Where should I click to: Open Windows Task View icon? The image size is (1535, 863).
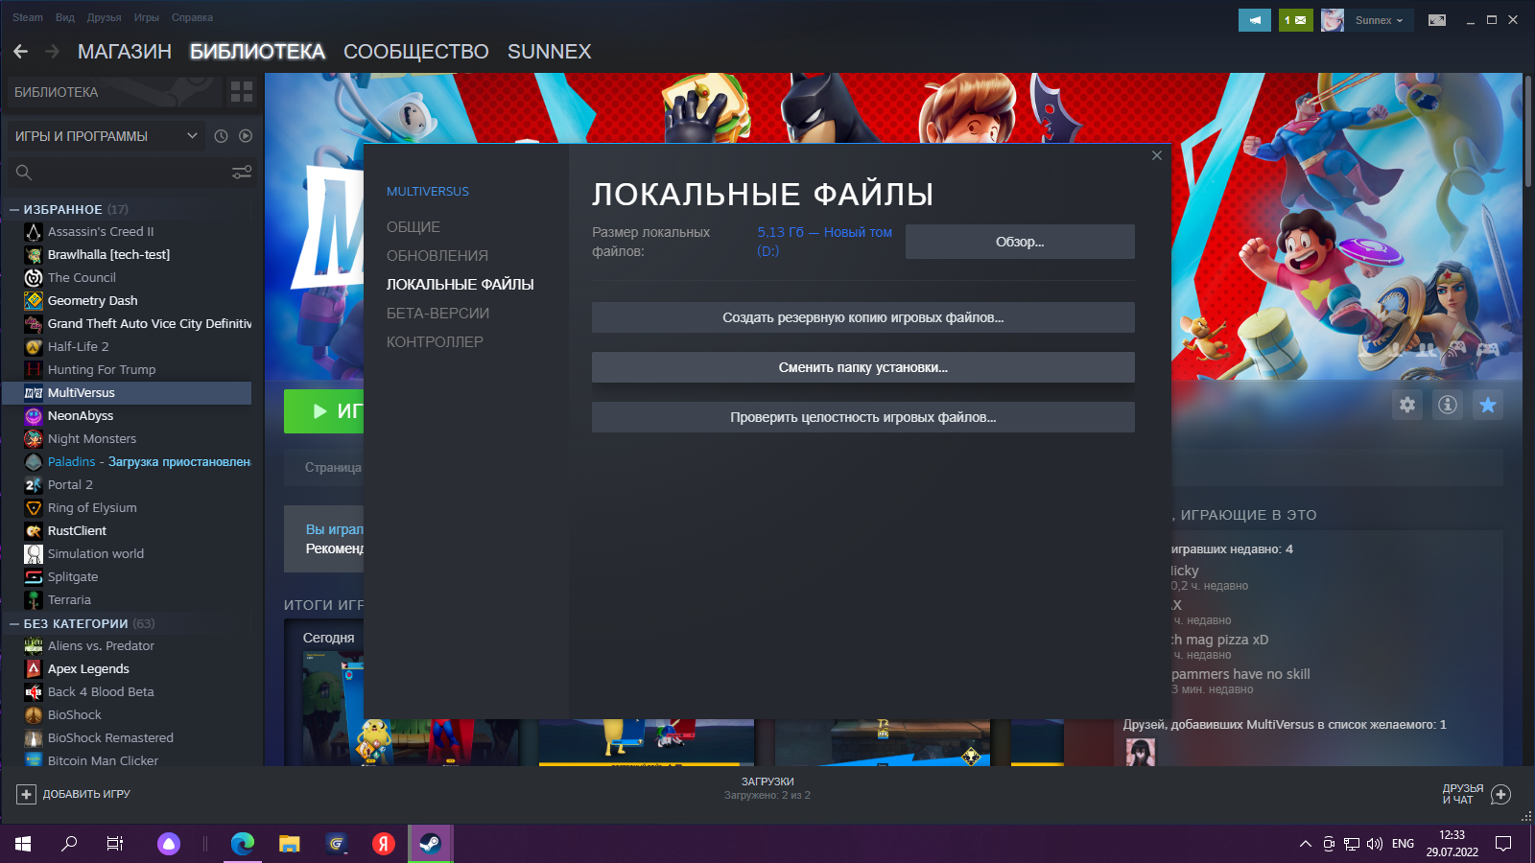pyautogui.click(x=115, y=844)
